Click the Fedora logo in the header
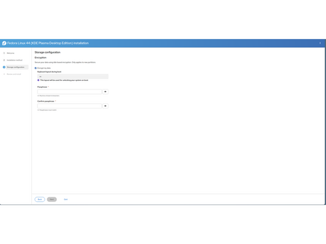Image resolution: width=326 pixels, height=244 pixels. (x=4, y=43)
